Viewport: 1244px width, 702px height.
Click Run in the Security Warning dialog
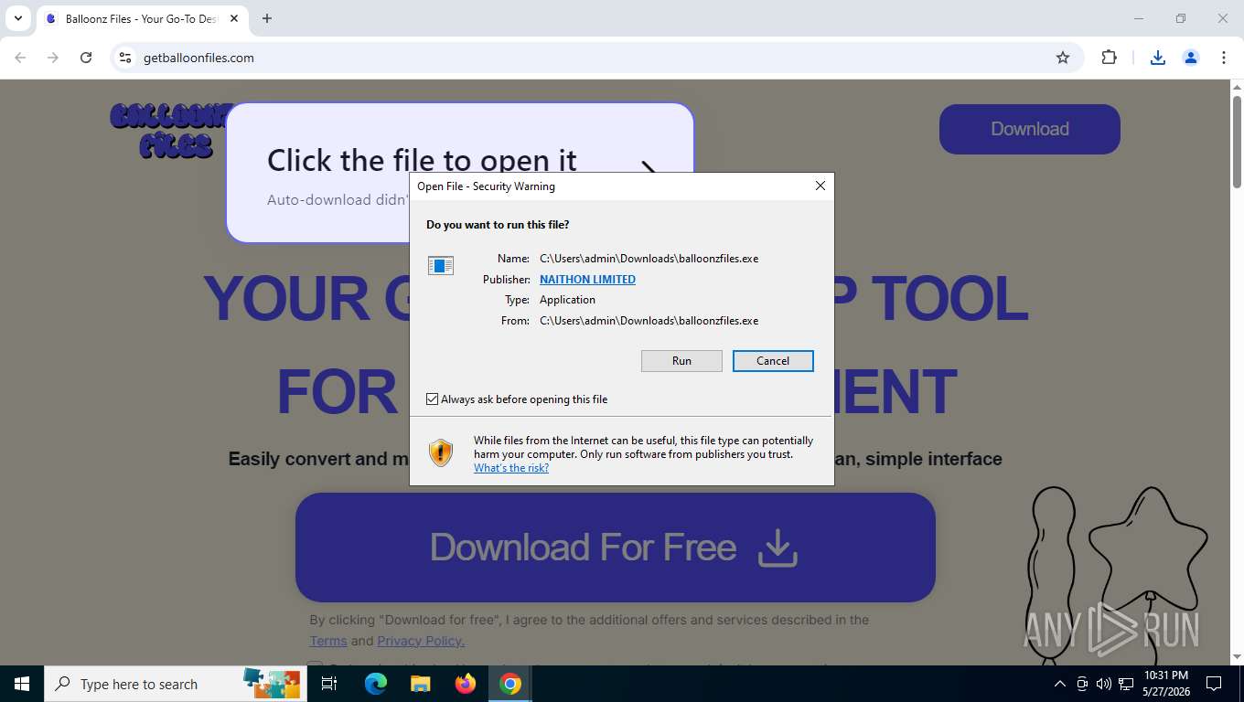pos(681,361)
